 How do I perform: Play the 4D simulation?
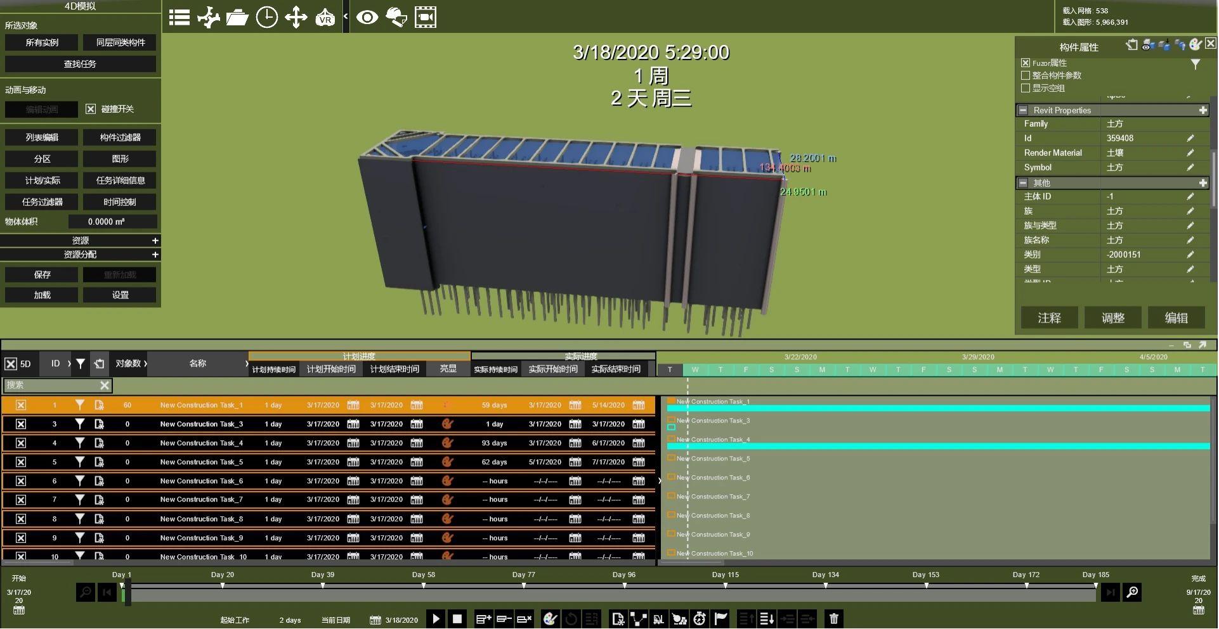pos(436,619)
